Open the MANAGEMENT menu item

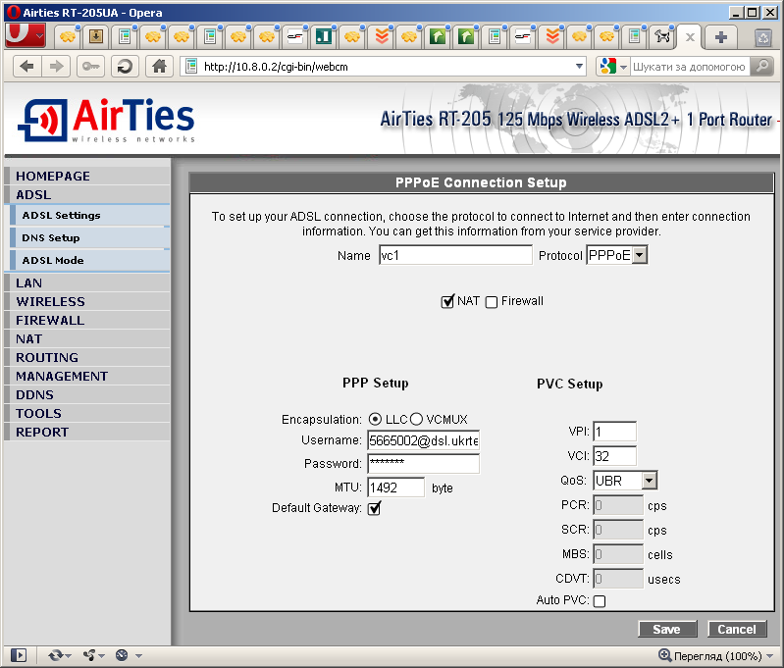pyautogui.click(x=87, y=376)
